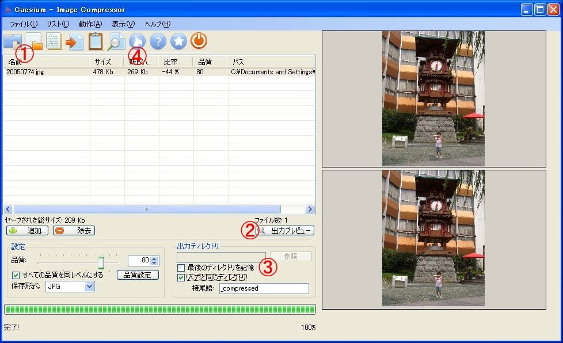Screen dimensions: 563x343
Task: Open help with the question mark icon
Action: click(158, 41)
